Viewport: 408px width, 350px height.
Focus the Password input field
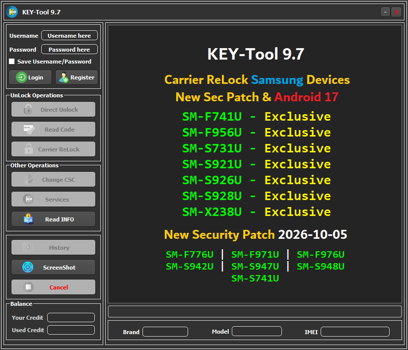click(69, 49)
